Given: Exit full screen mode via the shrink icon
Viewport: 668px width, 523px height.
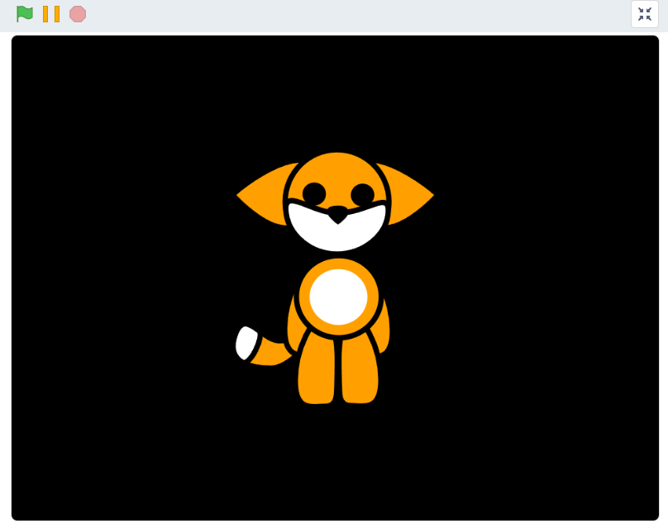Looking at the screenshot, I should click(644, 14).
